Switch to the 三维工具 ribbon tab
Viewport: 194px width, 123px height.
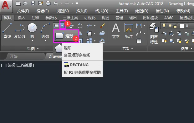[x=70, y=18]
